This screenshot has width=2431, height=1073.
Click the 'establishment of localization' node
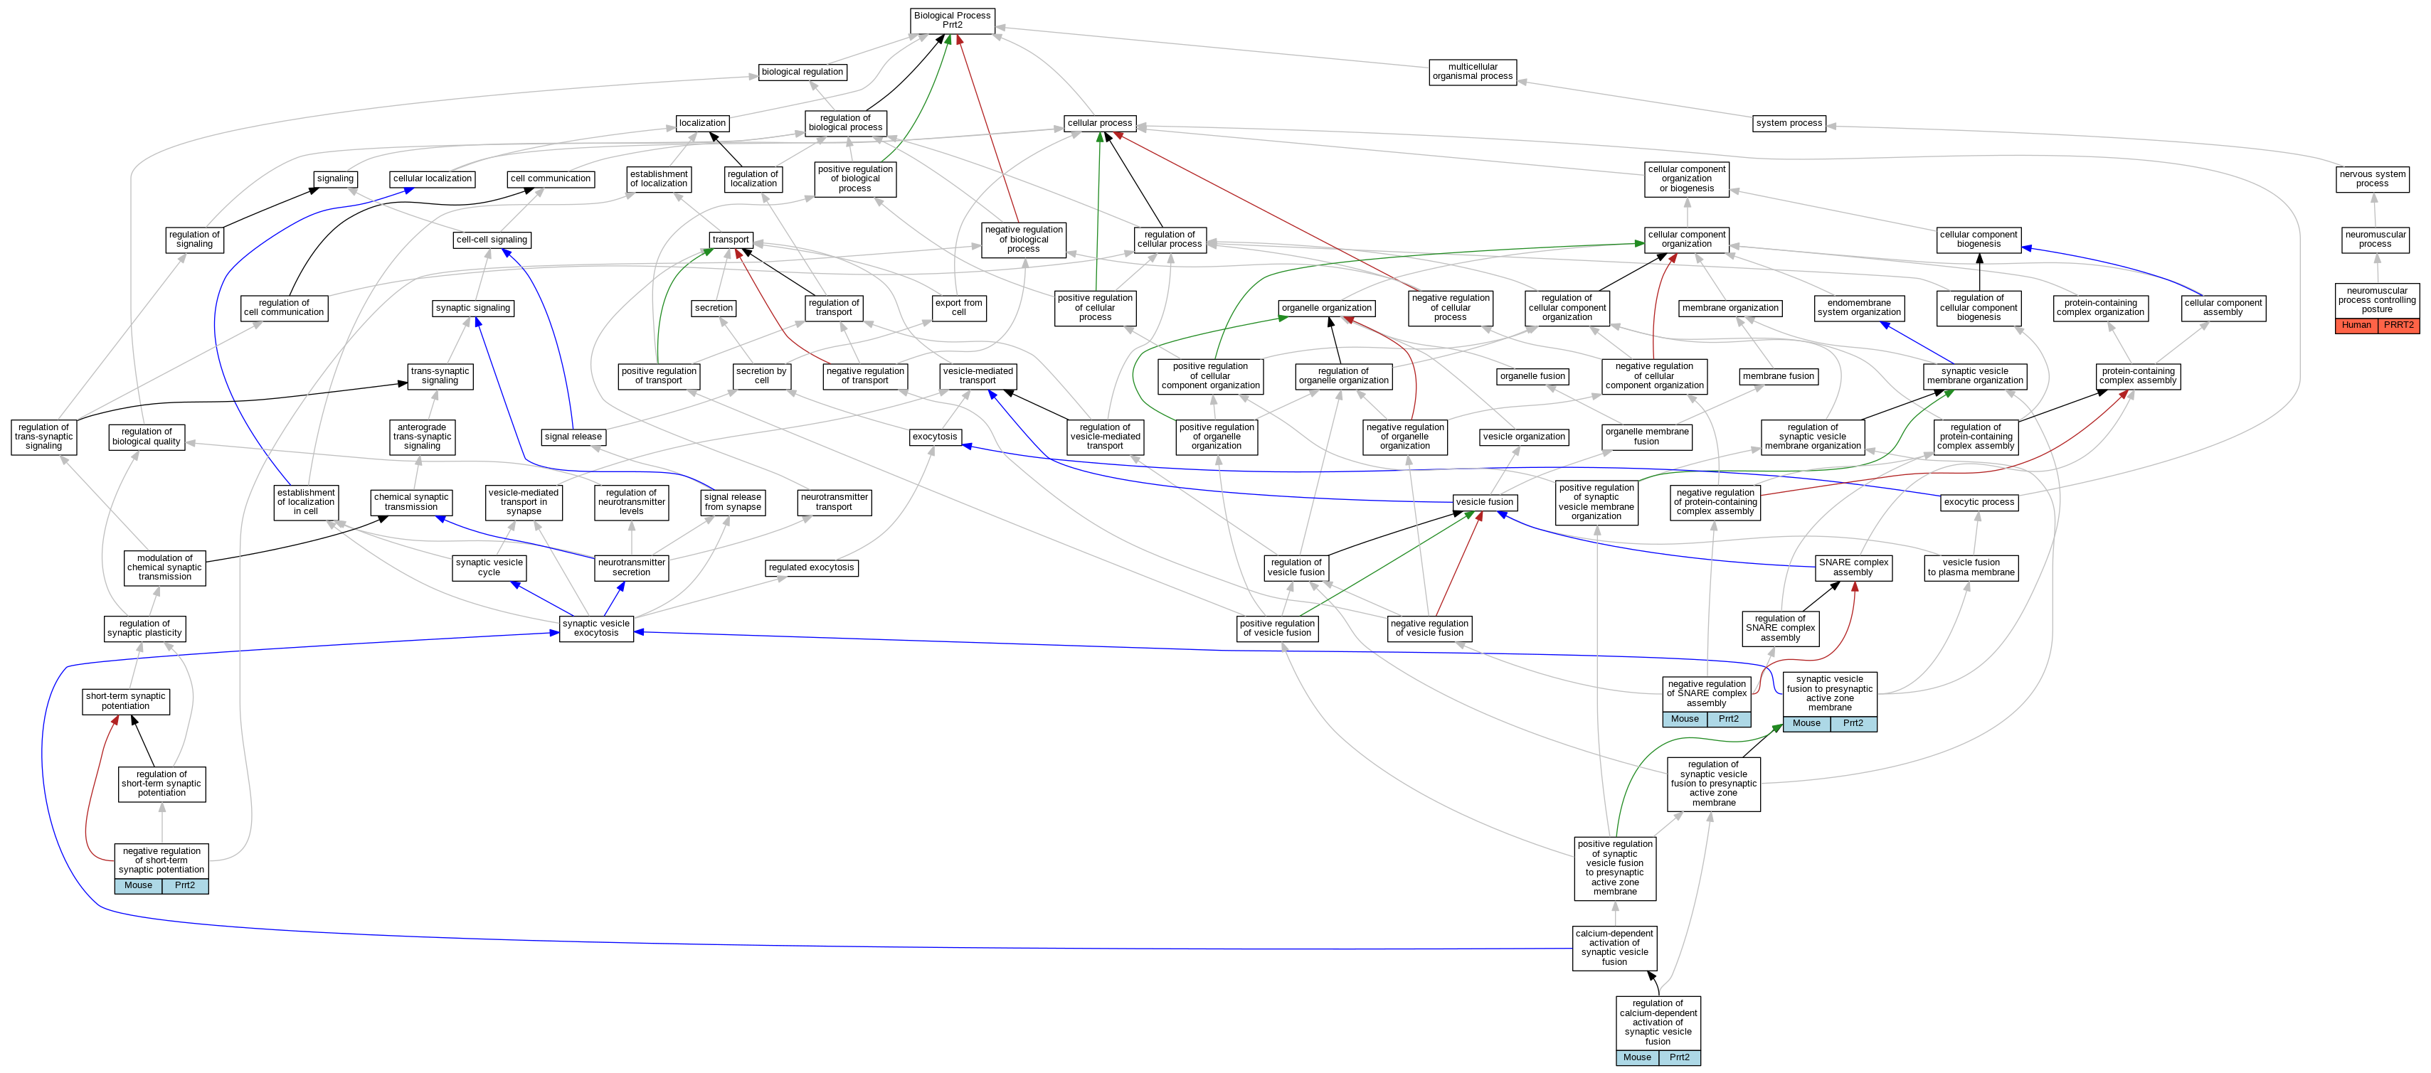[x=659, y=179]
